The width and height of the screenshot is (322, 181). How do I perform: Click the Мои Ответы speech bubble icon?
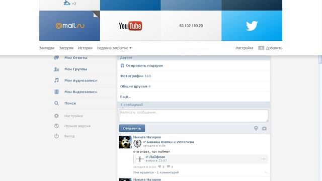point(56,58)
